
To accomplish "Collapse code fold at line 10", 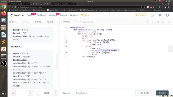I will tap(67, 46).
